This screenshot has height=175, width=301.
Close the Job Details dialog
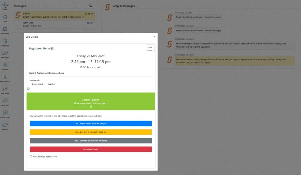pos(155,36)
